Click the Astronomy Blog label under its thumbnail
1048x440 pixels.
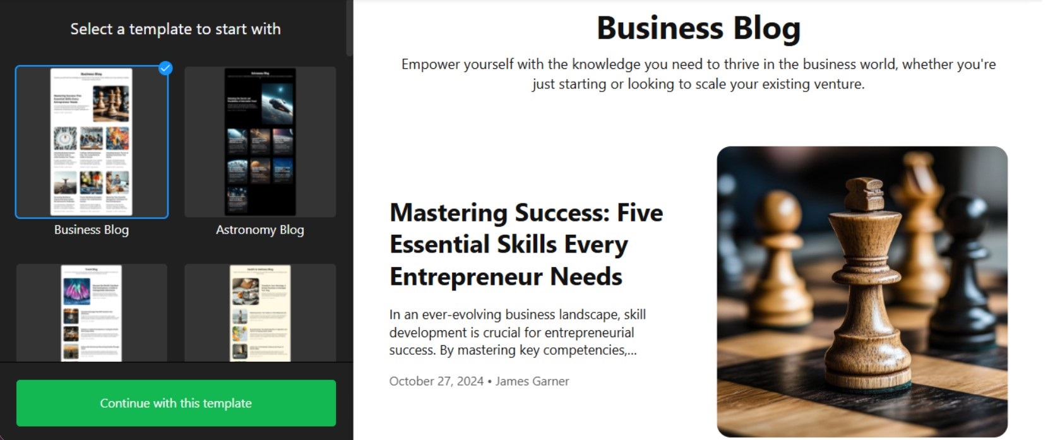tap(259, 230)
